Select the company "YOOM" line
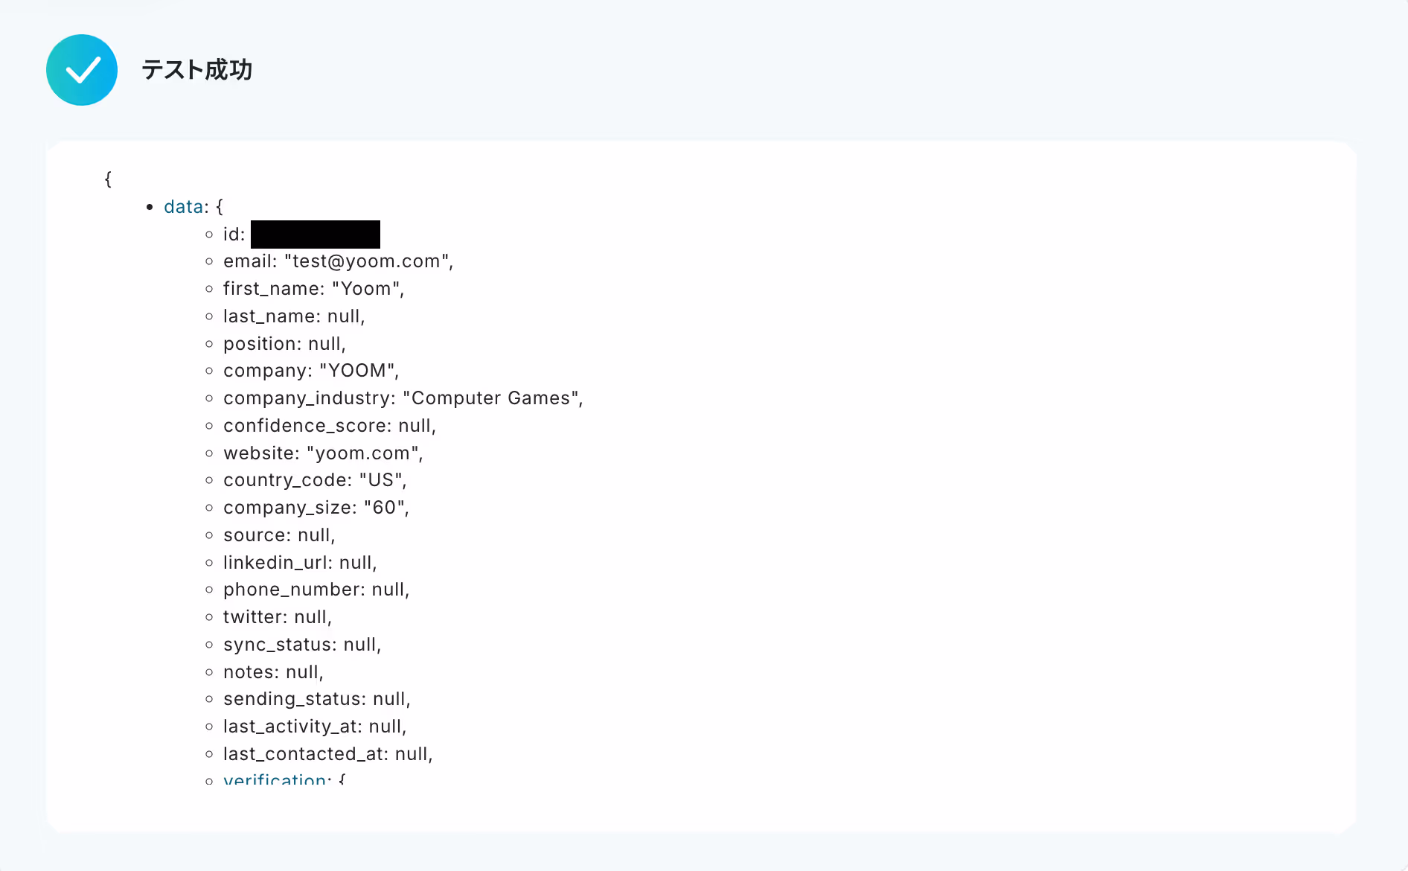1408x871 pixels. (311, 371)
